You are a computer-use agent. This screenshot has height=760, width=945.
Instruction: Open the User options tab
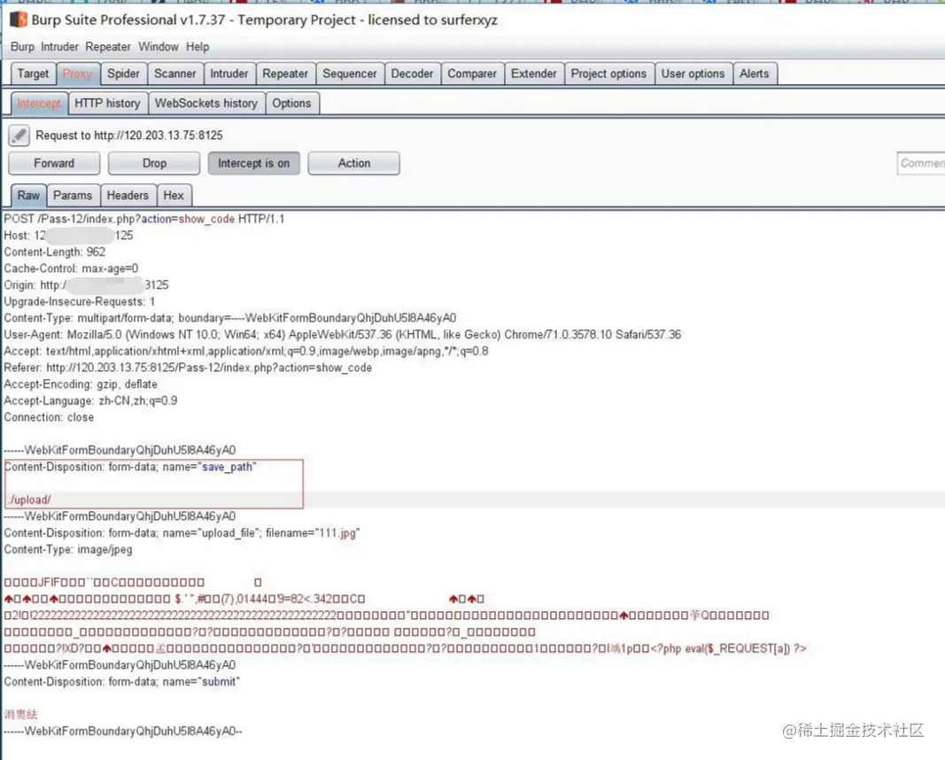coord(693,74)
